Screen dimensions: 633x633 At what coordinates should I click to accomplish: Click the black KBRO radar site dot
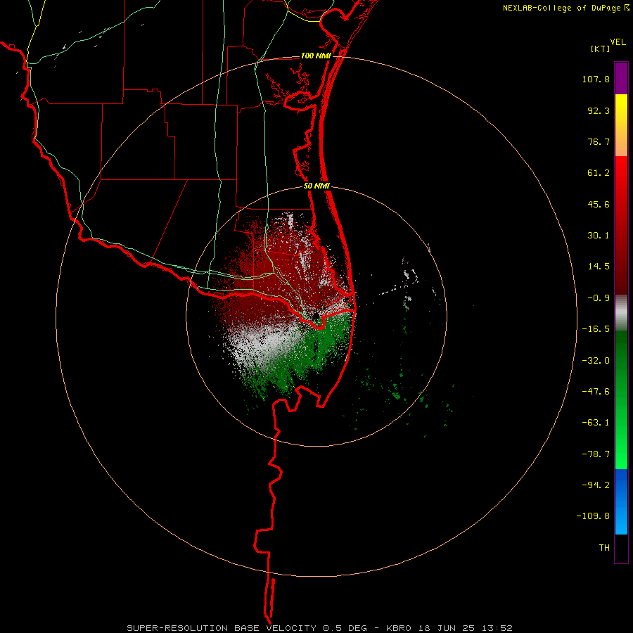pyautogui.click(x=316, y=316)
